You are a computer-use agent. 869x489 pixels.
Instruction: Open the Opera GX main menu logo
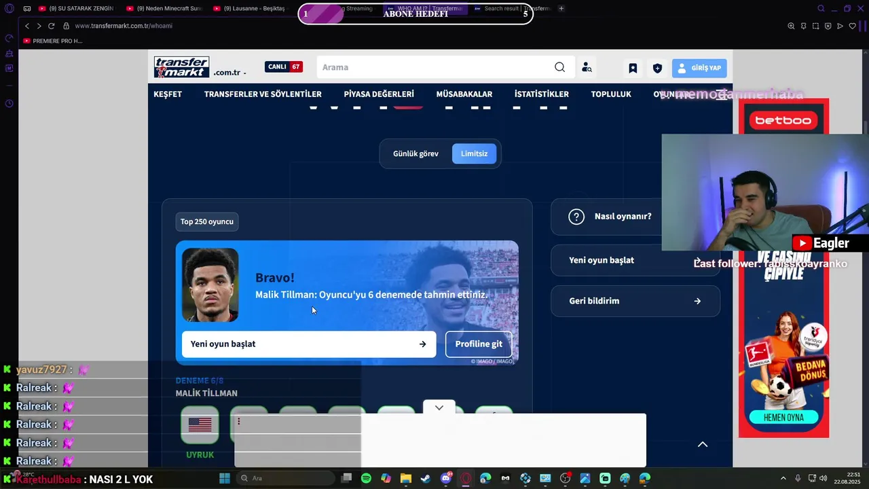point(9,9)
